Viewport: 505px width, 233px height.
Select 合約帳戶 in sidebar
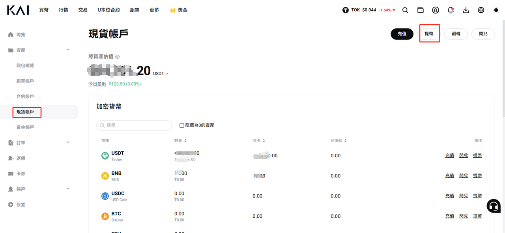point(25,96)
